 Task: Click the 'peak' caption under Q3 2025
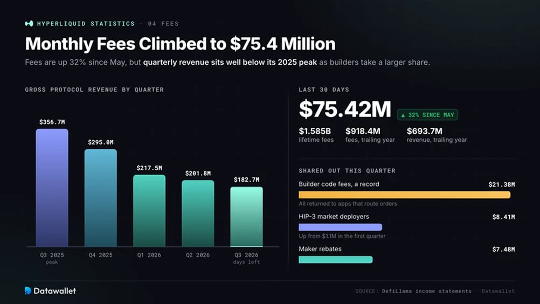(x=52, y=262)
